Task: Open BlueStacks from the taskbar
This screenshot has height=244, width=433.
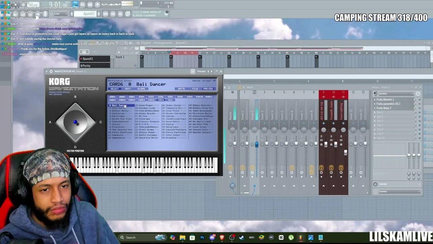Action: pyautogui.click(x=261, y=238)
